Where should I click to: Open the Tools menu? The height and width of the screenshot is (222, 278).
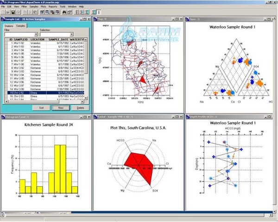click(63, 6)
